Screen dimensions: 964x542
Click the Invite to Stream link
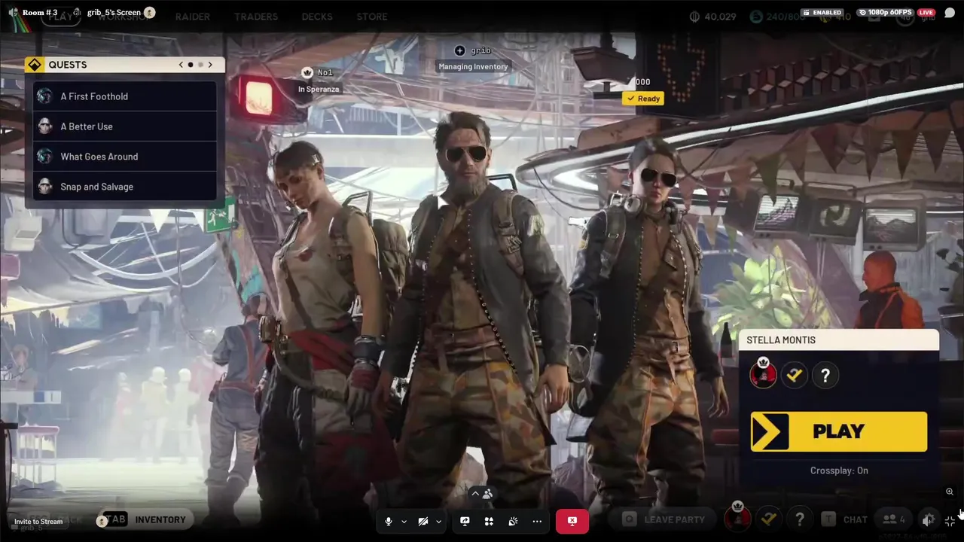click(38, 522)
